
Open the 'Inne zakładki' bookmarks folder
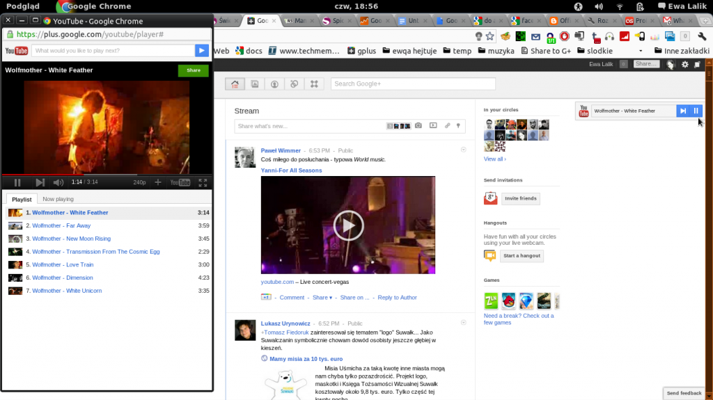tap(682, 51)
